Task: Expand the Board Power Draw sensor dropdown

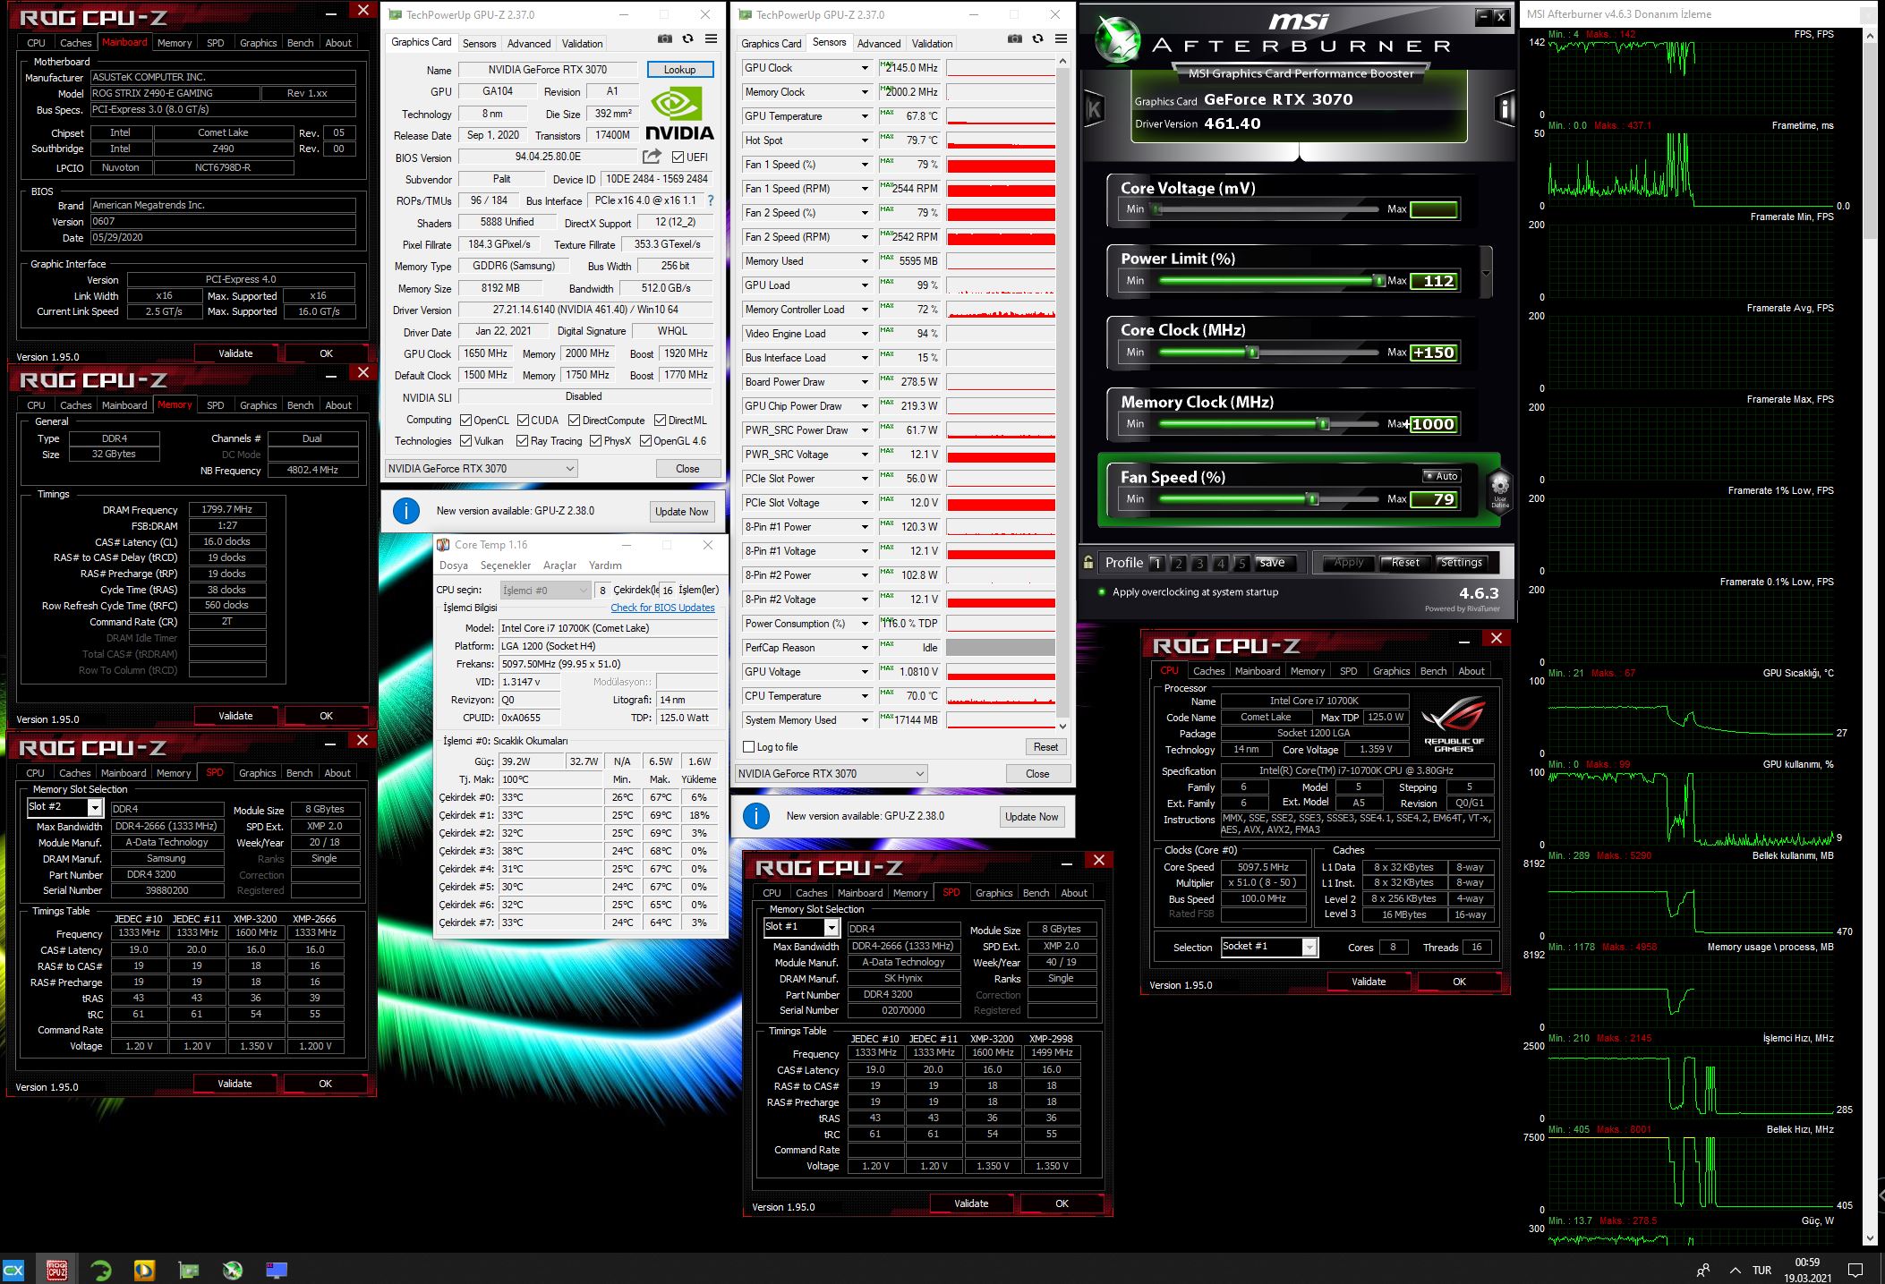Action: click(865, 382)
